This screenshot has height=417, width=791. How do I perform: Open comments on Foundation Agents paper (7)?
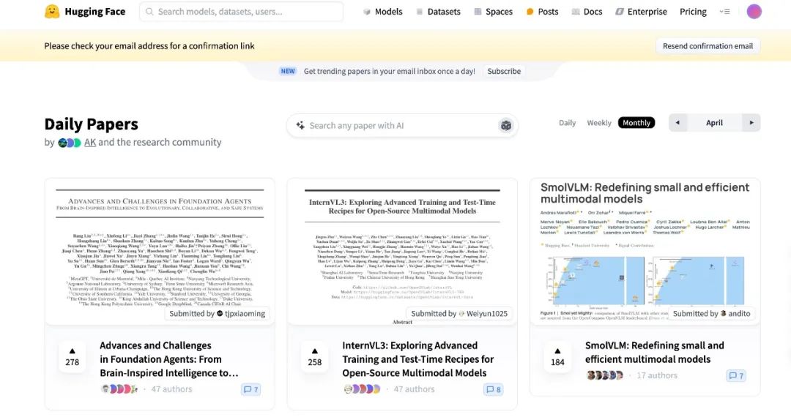tap(250, 389)
